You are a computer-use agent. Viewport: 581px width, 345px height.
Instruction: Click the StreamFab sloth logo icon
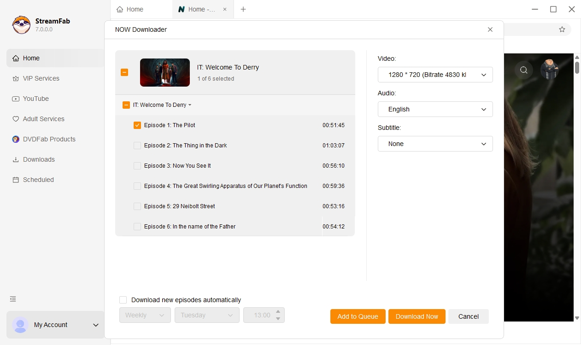point(21,25)
